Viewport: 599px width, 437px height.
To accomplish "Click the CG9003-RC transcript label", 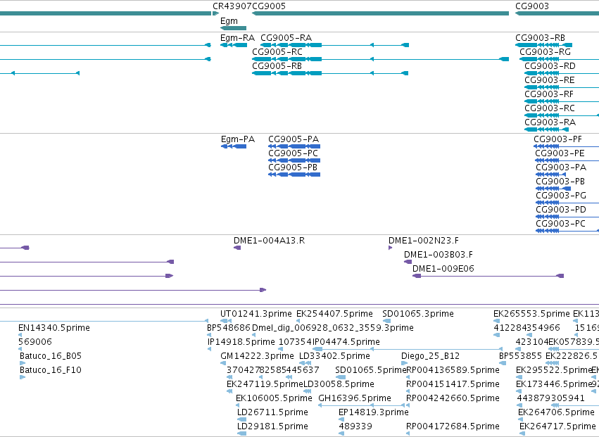I will pos(549,108).
